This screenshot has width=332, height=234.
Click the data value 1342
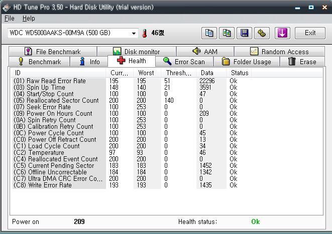205,172
